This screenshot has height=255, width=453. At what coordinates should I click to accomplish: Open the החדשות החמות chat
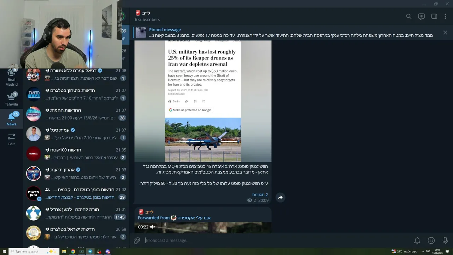[x=76, y=114]
